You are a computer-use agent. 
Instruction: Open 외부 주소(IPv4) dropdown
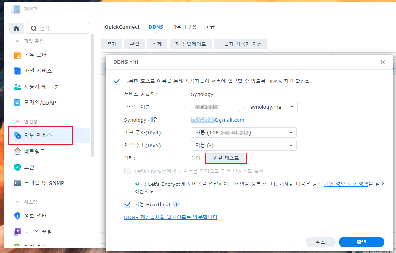(244, 133)
